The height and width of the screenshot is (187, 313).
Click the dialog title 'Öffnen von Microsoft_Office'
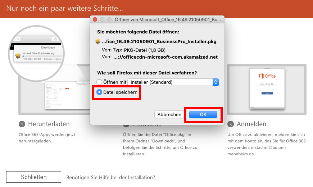click(168, 19)
